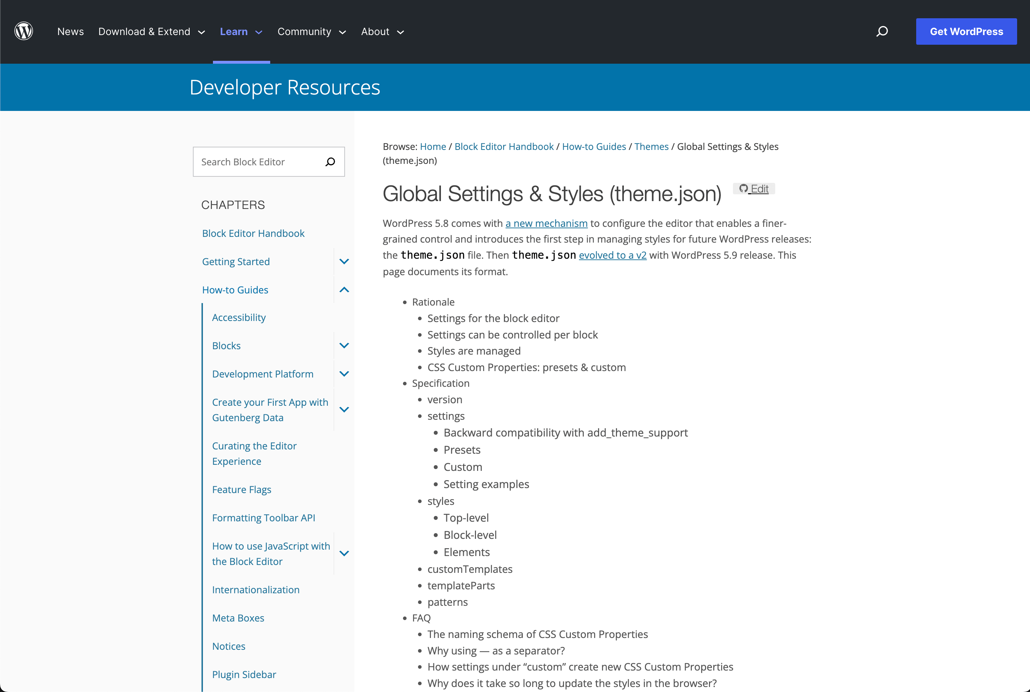
Task: Open How to use JavaScript guide
Action: (271, 554)
